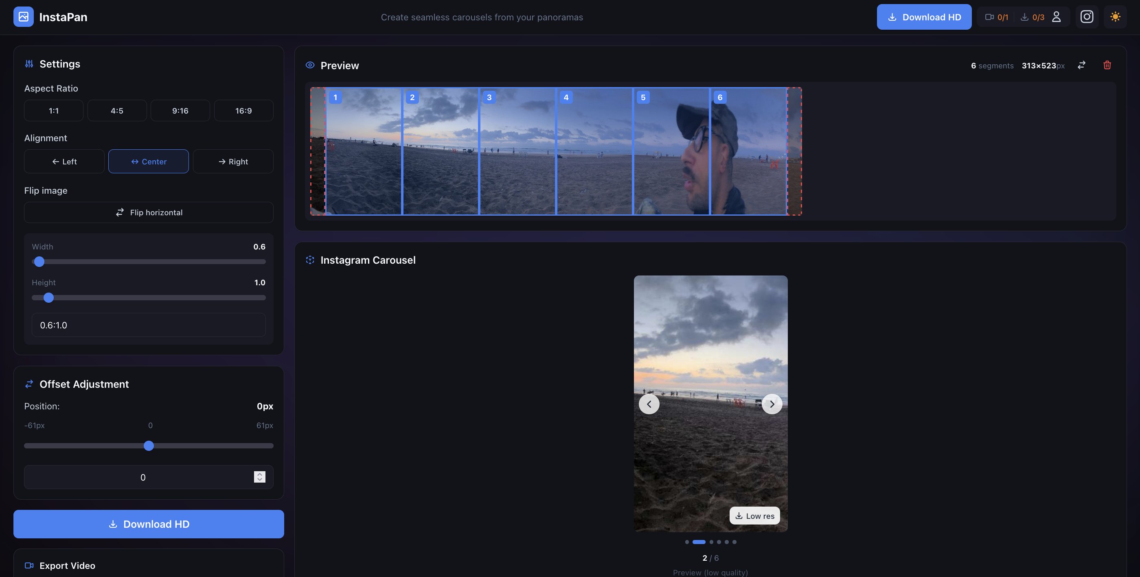This screenshot has width=1140, height=577.
Task: Open the Instagram link in the header
Action: click(1087, 17)
